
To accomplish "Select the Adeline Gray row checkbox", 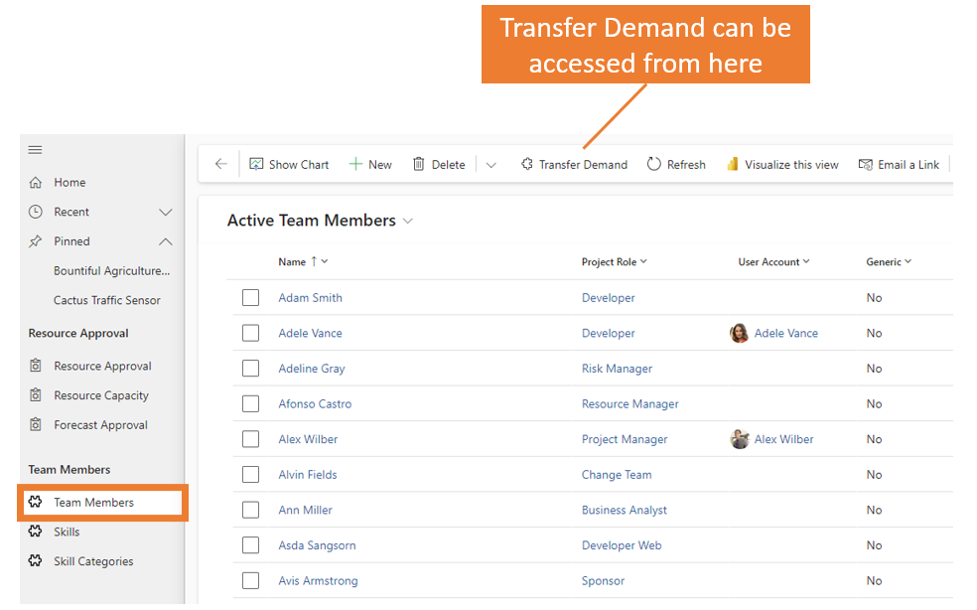I will point(250,369).
